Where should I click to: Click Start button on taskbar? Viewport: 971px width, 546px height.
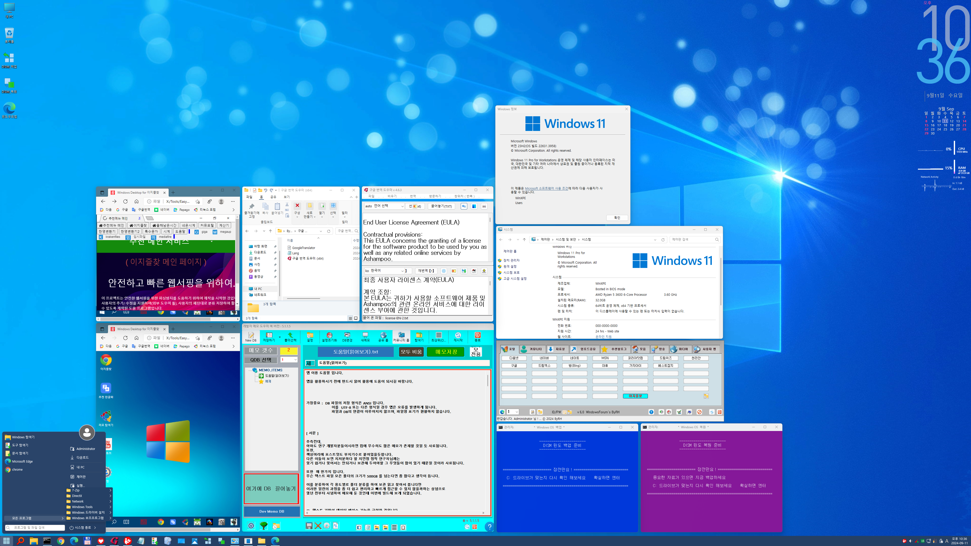[x=6, y=541]
